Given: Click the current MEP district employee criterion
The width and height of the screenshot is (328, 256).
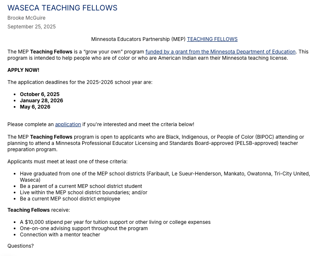Looking at the screenshot, I should (70, 199).
